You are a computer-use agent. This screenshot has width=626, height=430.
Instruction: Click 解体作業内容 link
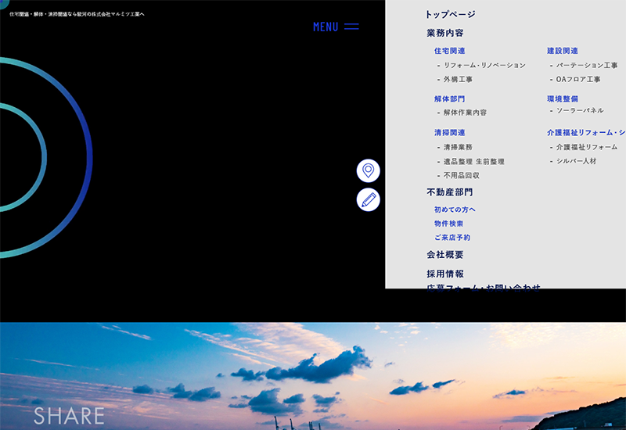pos(465,113)
